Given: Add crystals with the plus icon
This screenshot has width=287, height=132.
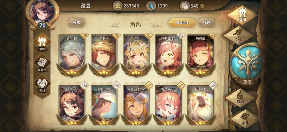Looking at the screenshot, I should pos(202,6).
